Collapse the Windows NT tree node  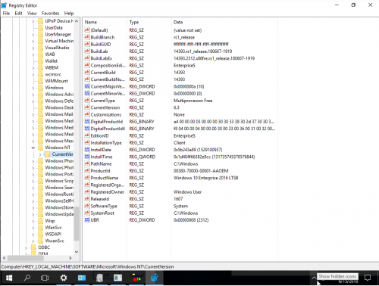click(x=33, y=148)
